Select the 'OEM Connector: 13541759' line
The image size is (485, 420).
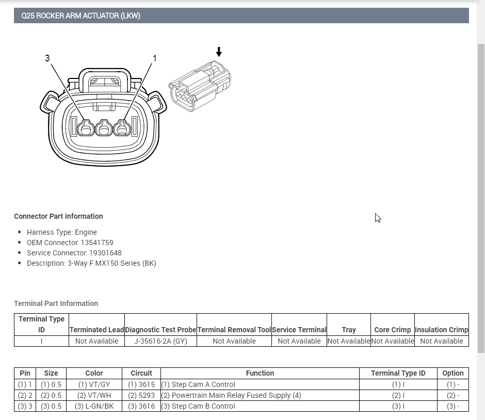70,243
